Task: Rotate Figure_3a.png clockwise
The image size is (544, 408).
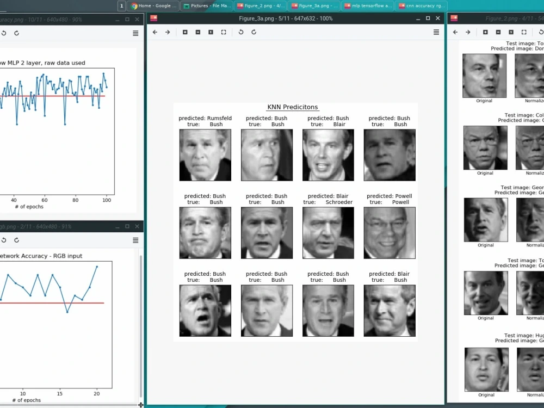Action: (x=254, y=32)
